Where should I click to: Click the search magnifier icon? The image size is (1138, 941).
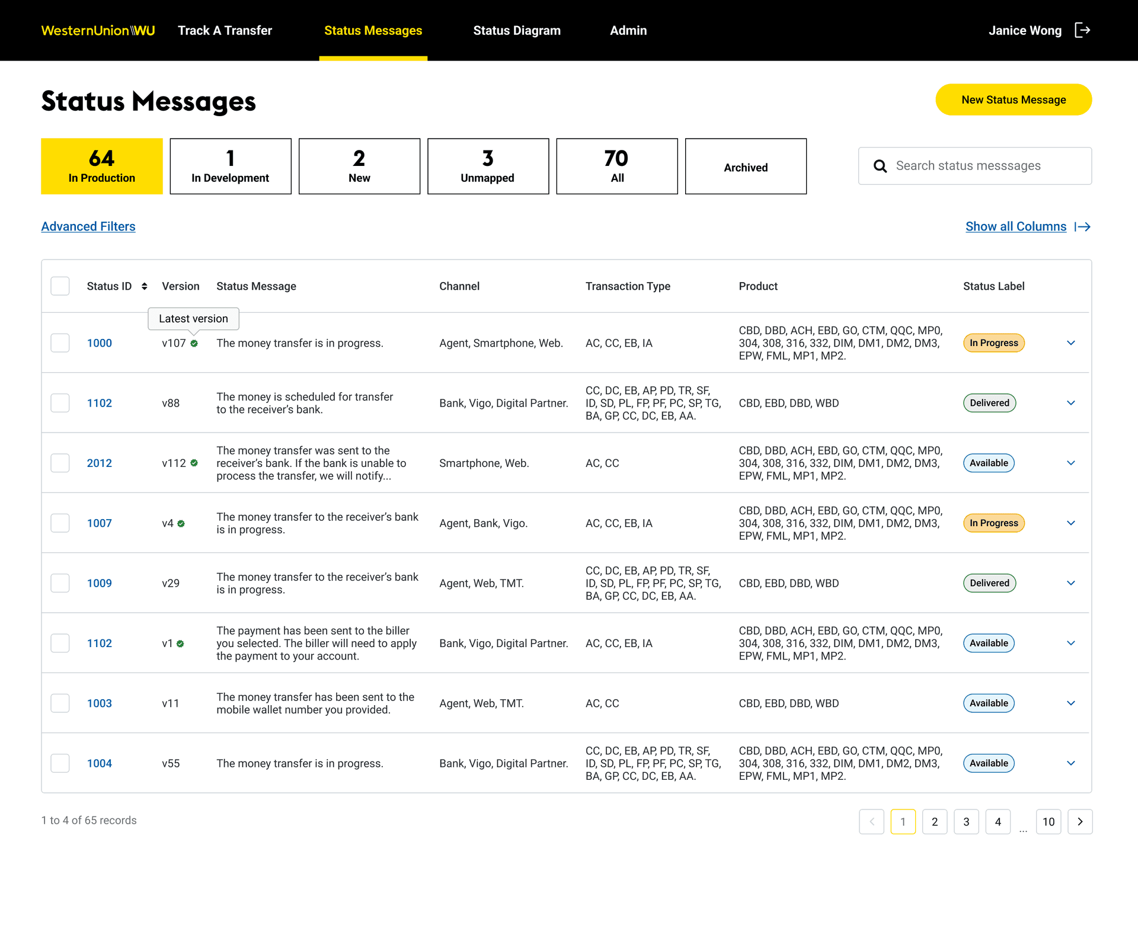click(880, 167)
